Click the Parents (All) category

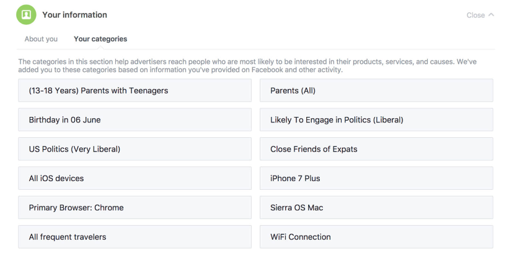click(x=376, y=90)
